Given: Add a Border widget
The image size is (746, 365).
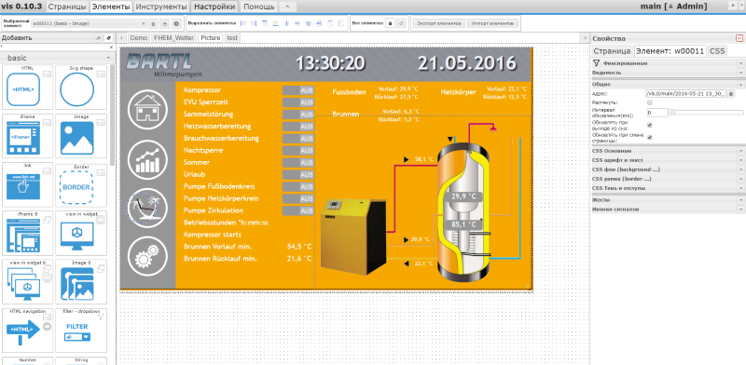Looking at the screenshot, I should click(81, 184).
